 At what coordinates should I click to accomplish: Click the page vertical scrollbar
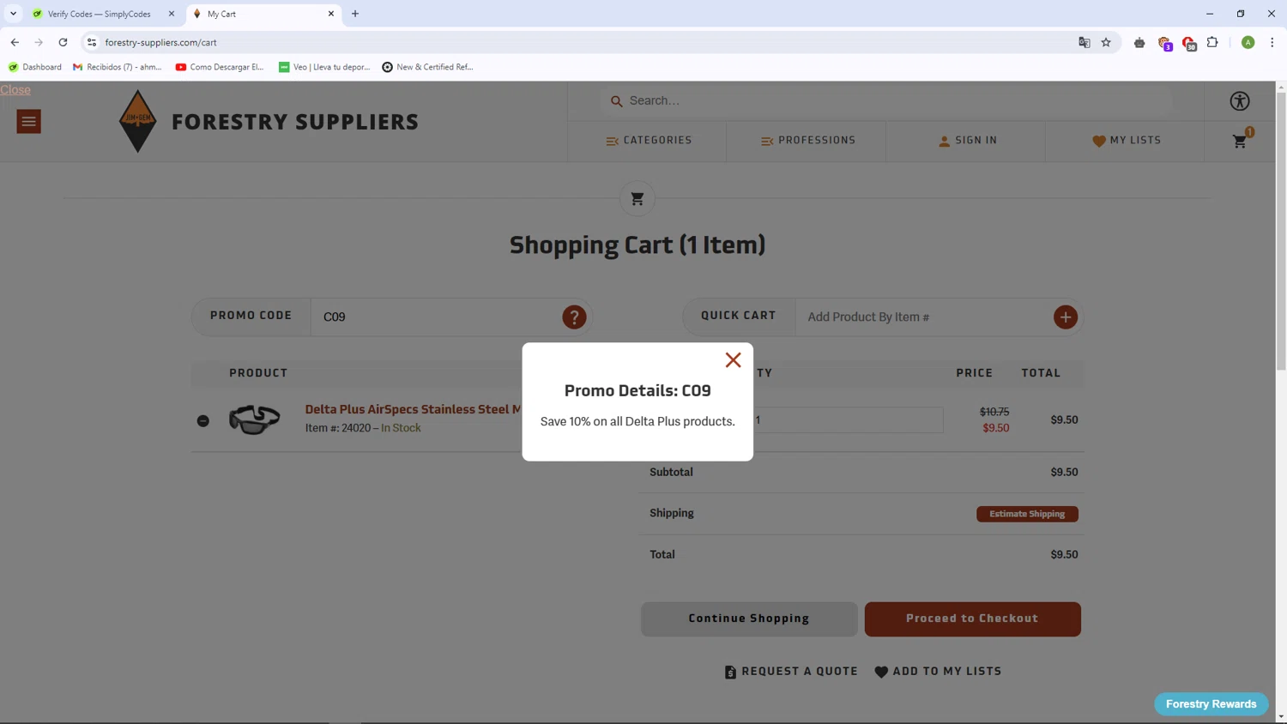click(x=1281, y=232)
